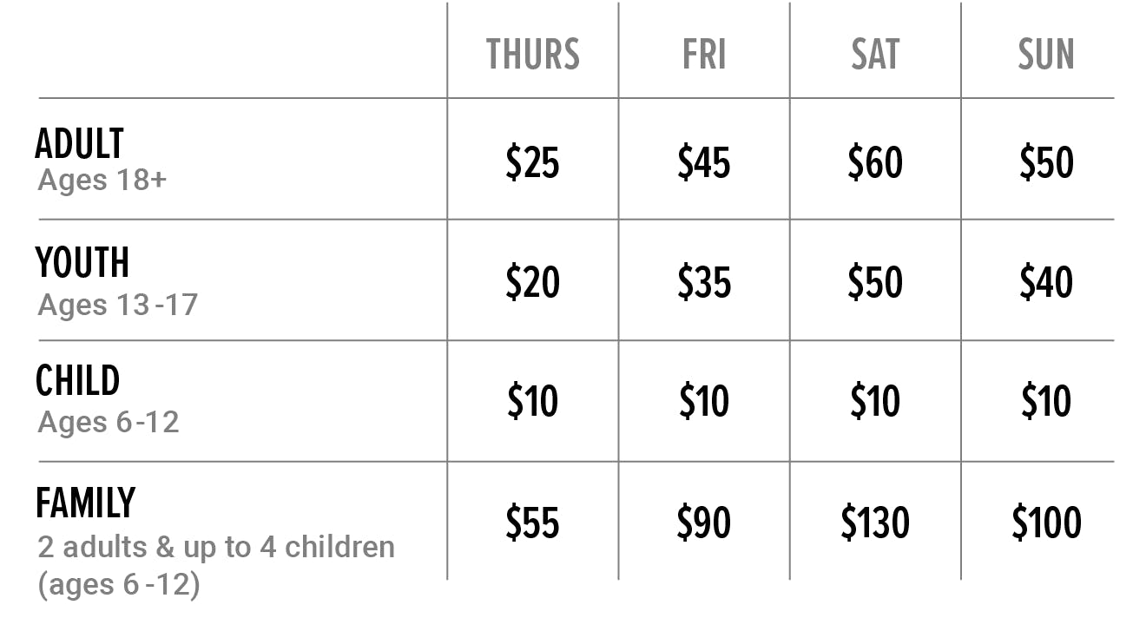Select the CHILD row label

pyautogui.click(x=78, y=381)
